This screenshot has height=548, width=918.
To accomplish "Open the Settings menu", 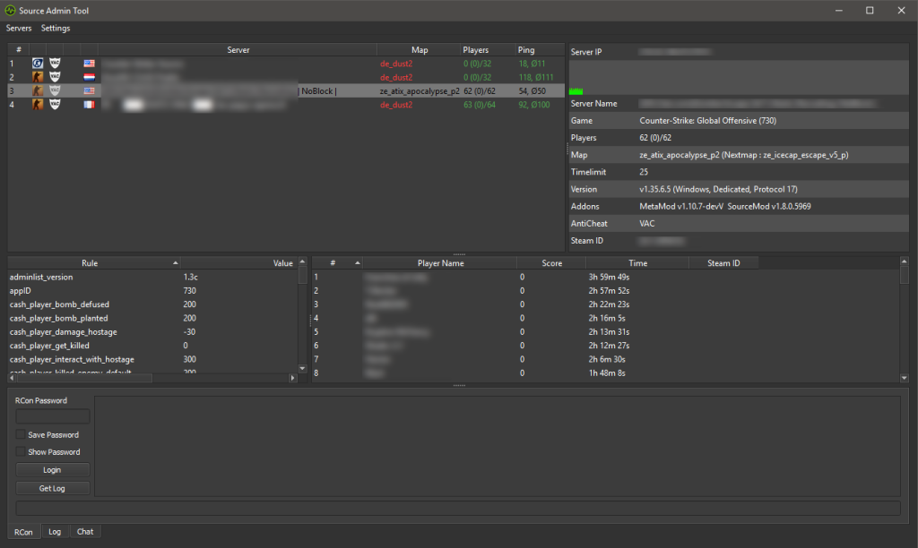I will coord(56,29).
